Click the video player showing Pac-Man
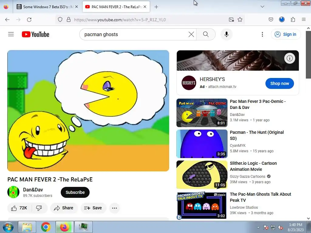Viewport: 311px width, 233px height. tap(88, 110)
